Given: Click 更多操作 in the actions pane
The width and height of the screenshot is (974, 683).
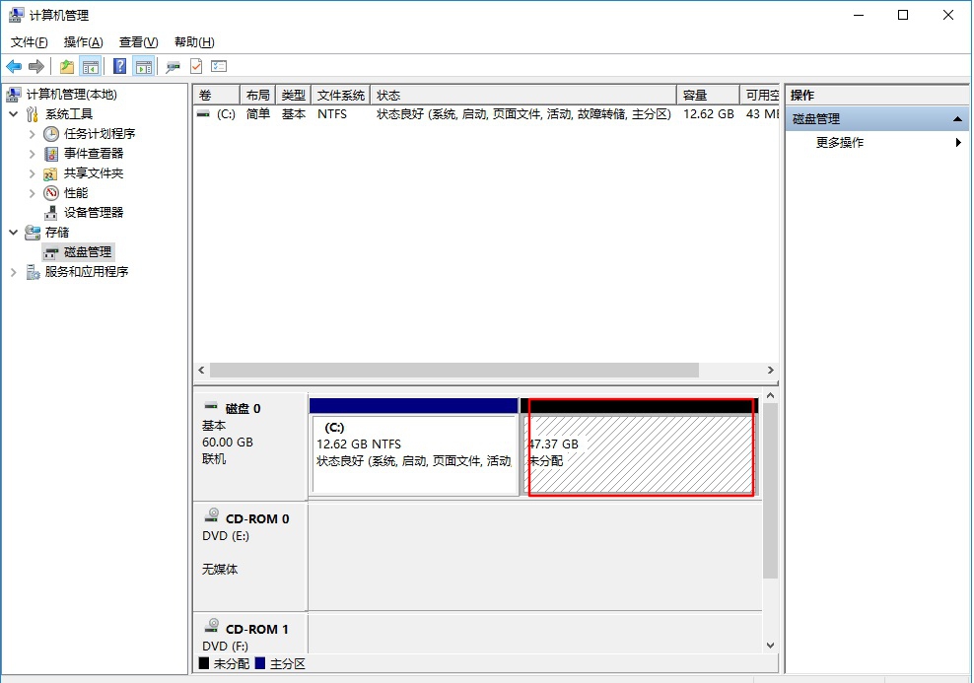Looking at the screenshot, I should pos(840,143).
